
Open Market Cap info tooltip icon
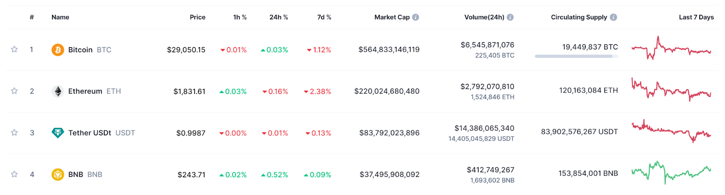click(x=416, y=17)
